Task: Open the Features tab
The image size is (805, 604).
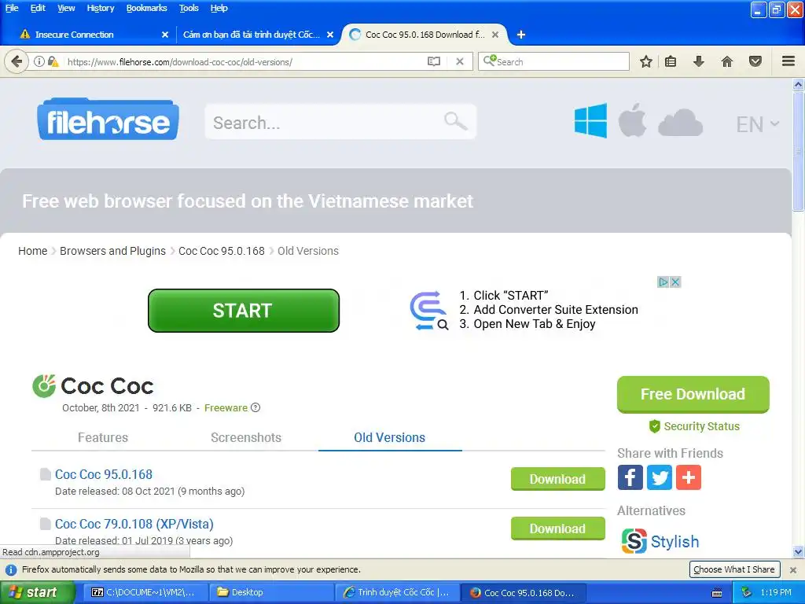Action: [103, 437]
